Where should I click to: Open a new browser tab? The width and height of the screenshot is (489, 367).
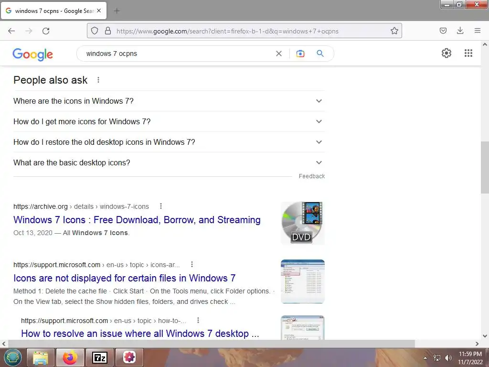tap(117, 11)
